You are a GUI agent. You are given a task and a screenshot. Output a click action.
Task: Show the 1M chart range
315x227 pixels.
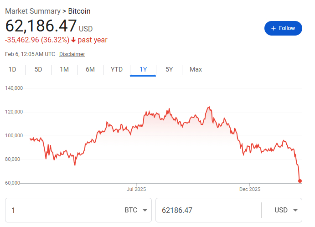pos(64,70)
